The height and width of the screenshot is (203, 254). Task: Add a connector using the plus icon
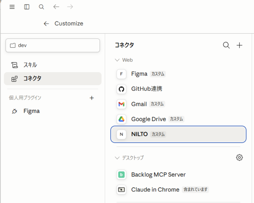click(239, 45)
